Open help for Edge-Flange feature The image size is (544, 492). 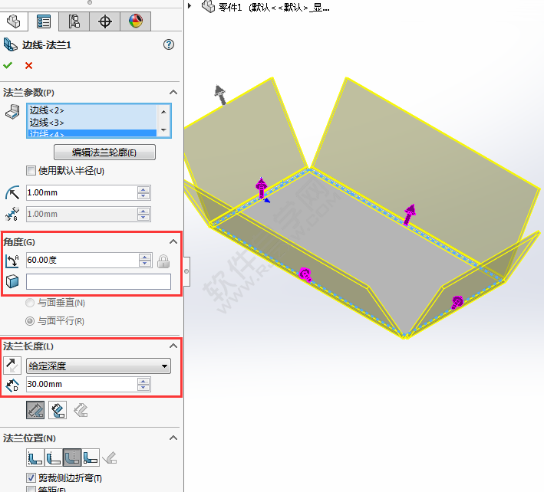(x=169, y=44)
